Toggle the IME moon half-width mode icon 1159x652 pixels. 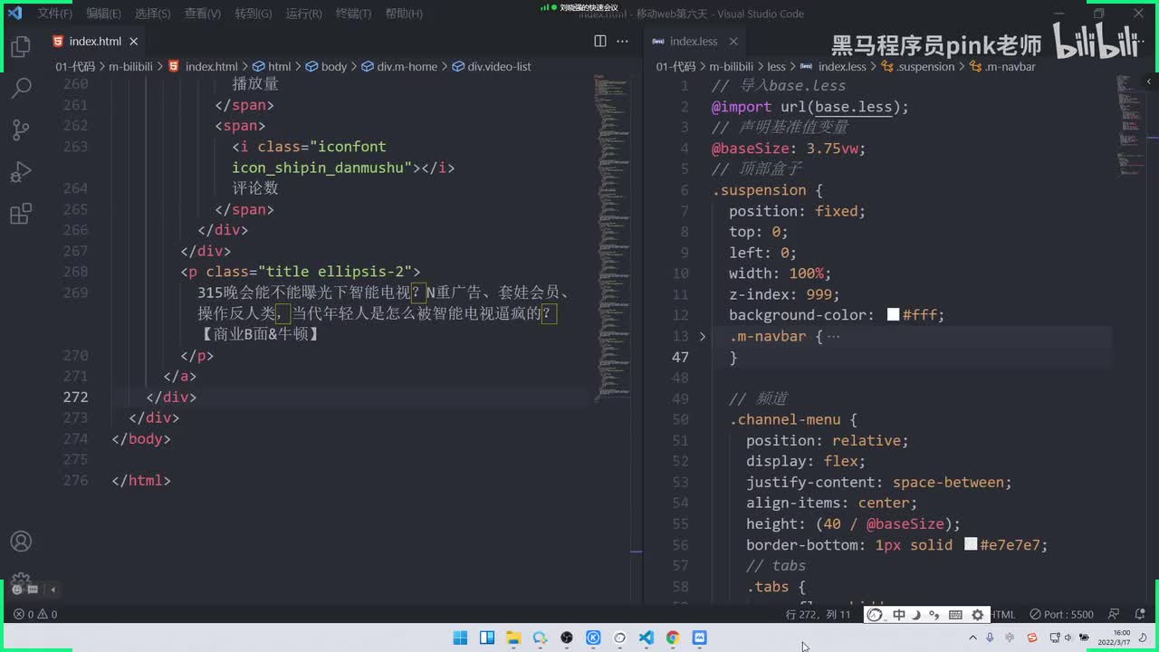(916, 615)
